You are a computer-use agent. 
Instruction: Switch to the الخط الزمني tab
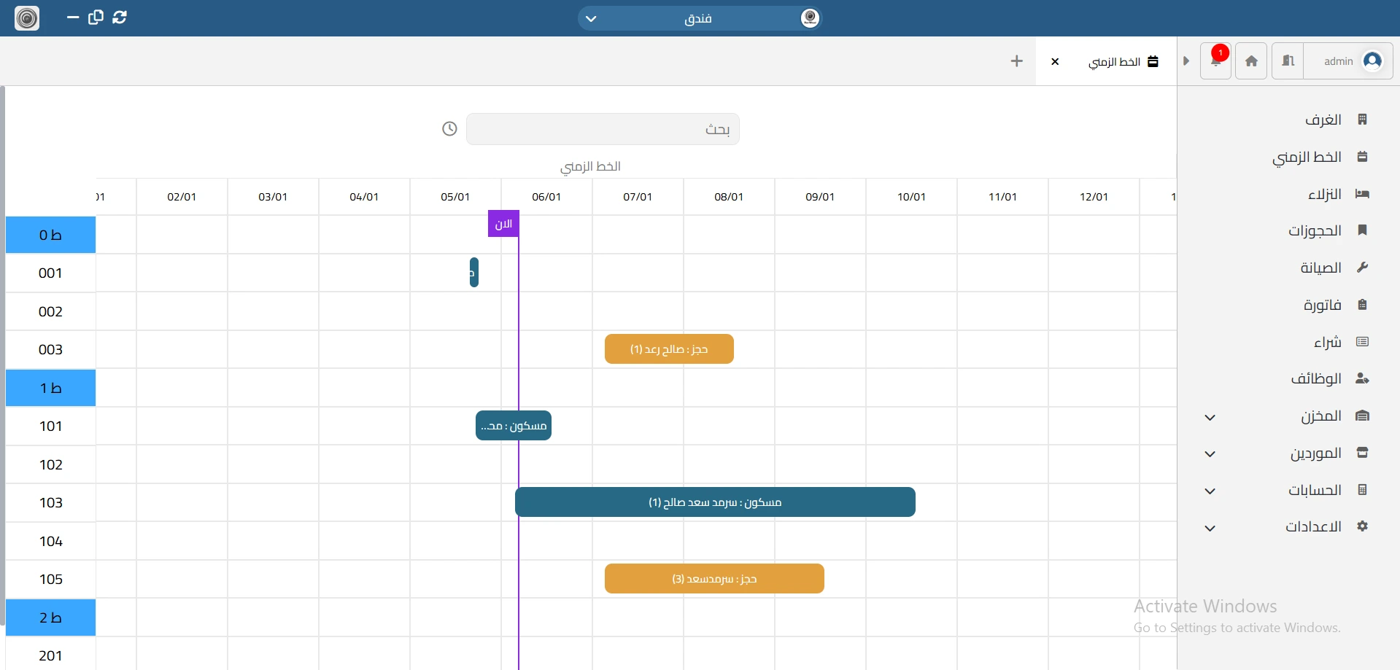tap(1122, 62)
